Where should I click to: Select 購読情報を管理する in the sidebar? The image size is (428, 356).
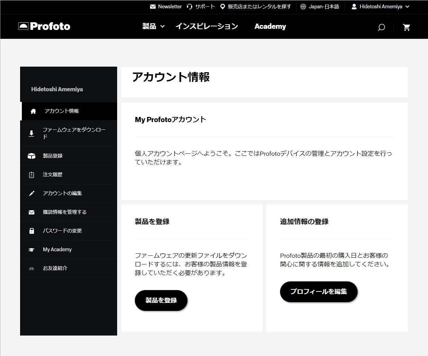click(69, 212)
